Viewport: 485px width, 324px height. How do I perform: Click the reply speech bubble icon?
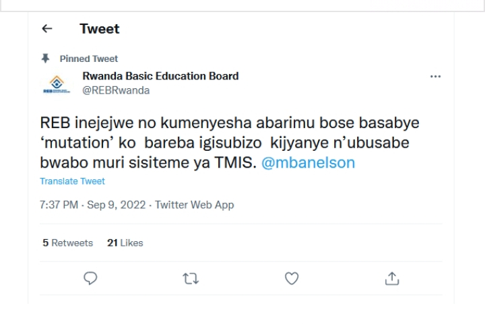[90, 278]
